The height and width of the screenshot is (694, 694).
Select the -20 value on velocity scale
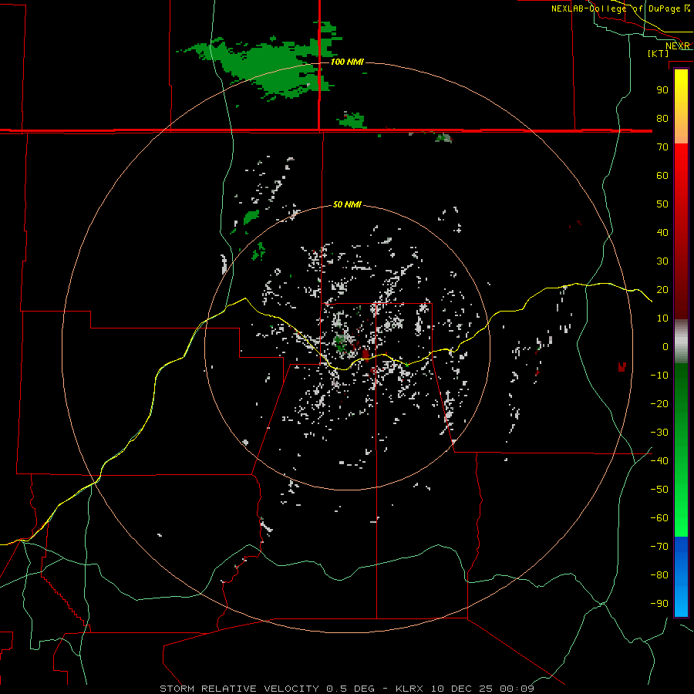(659, 403)
